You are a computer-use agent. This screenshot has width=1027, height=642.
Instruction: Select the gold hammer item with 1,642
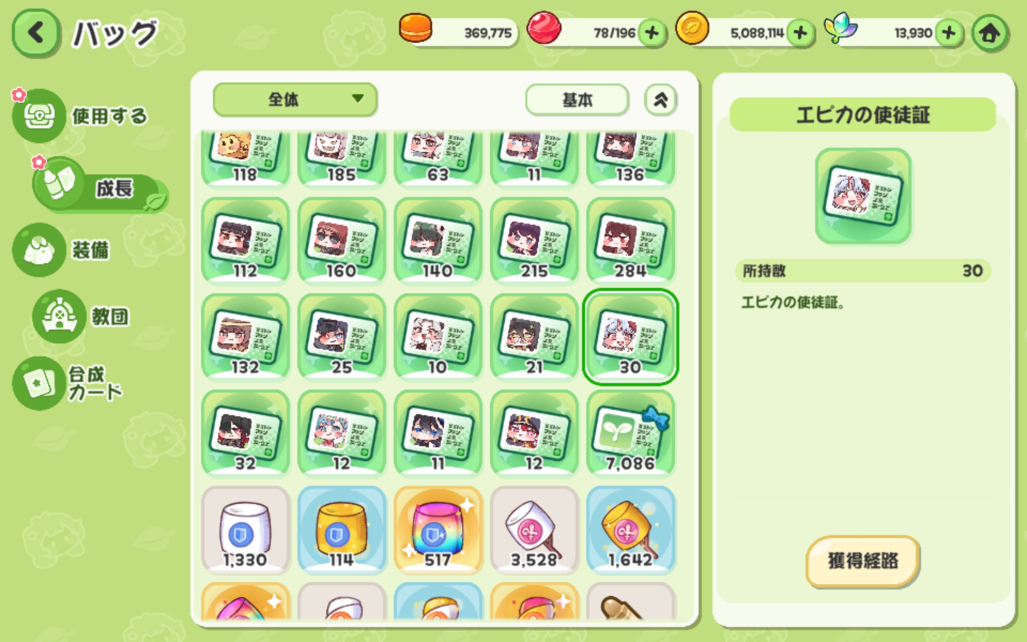pyautogui.click(x=631, y=530)
